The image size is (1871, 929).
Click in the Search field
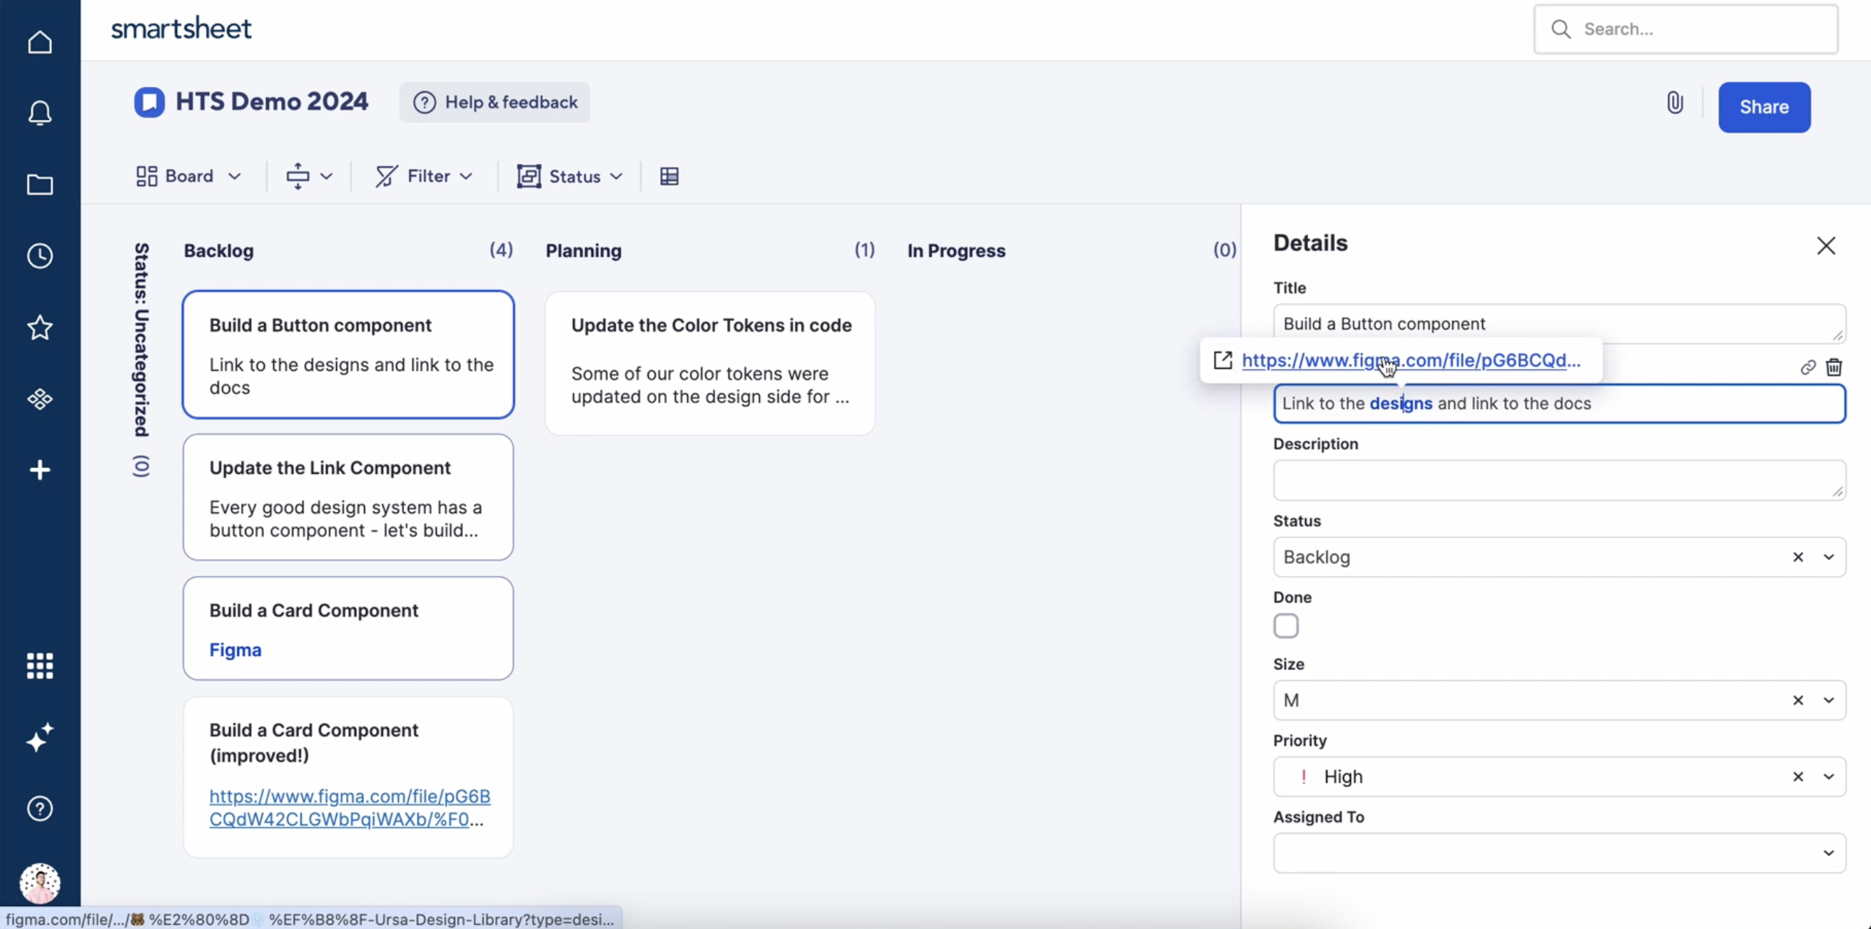(x=1685, y=29)
